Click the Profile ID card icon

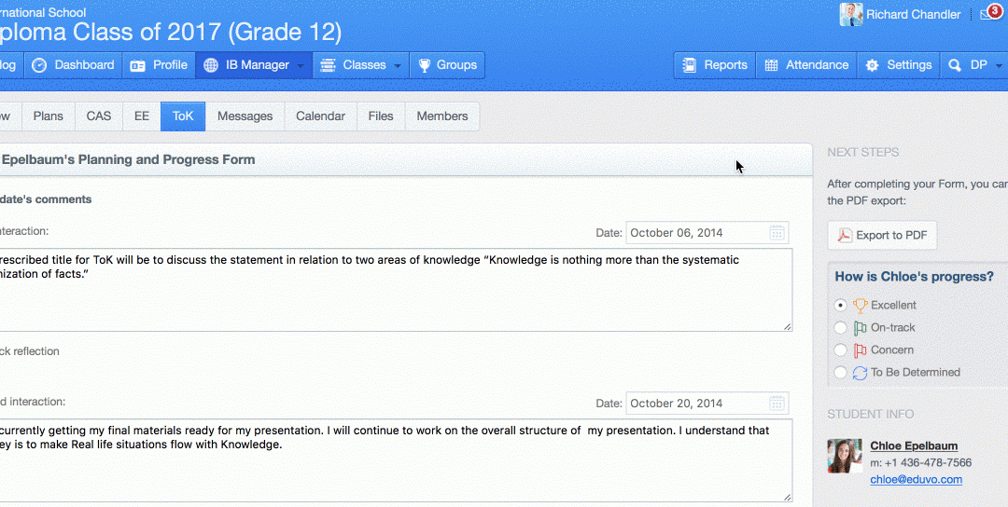point(137,65)
